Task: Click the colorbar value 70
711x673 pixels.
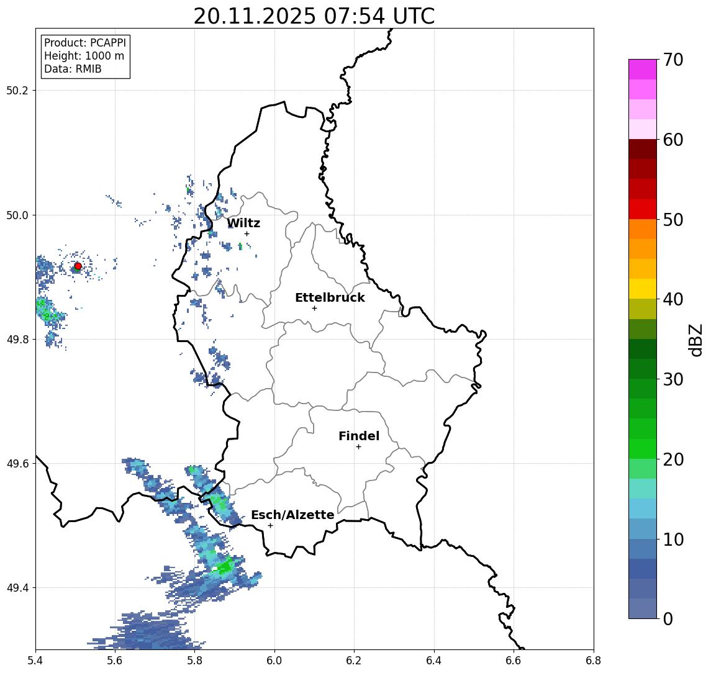Action: click(673, 60)
